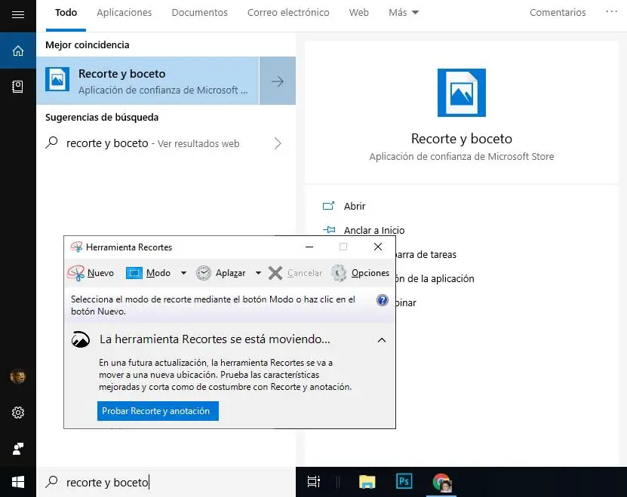Click the 'Selecciona el modo de recorte' instruction text
The width and height of the screenshot is (627, 497).
click(213, 305)
